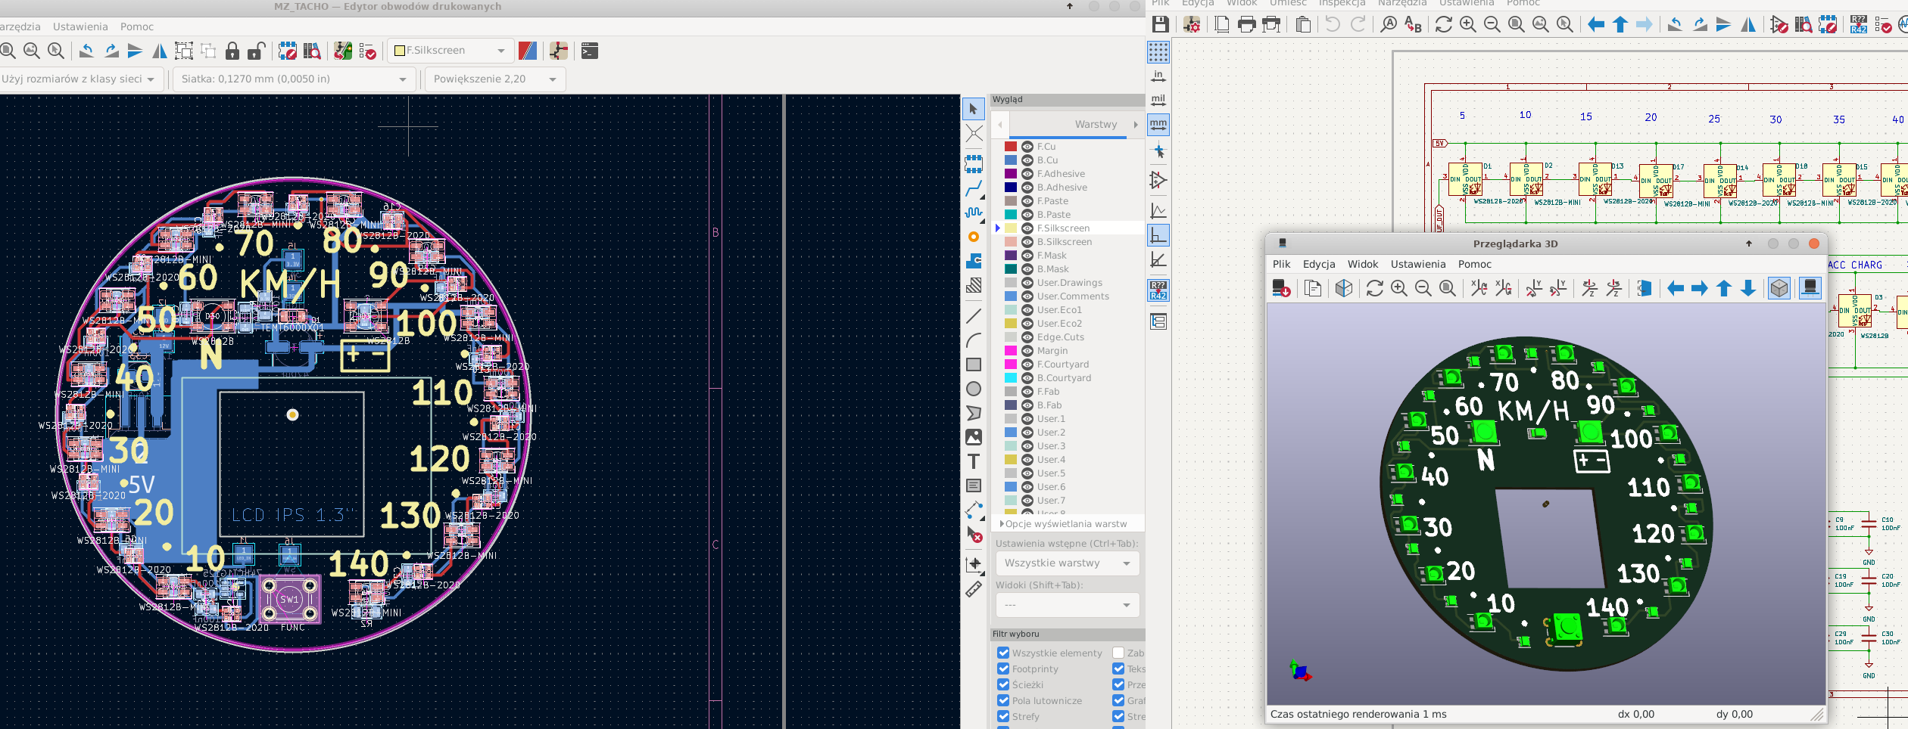The image size is (1908, 729).
Task: Open Ustawienia menu in PCB editor
Action: click(80, 26)
